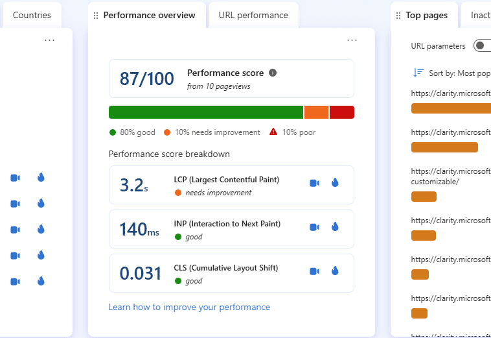Click the recordings camera icon for LCP
The height and width of the screenshot is (338, 491).
tap(314, 183)
